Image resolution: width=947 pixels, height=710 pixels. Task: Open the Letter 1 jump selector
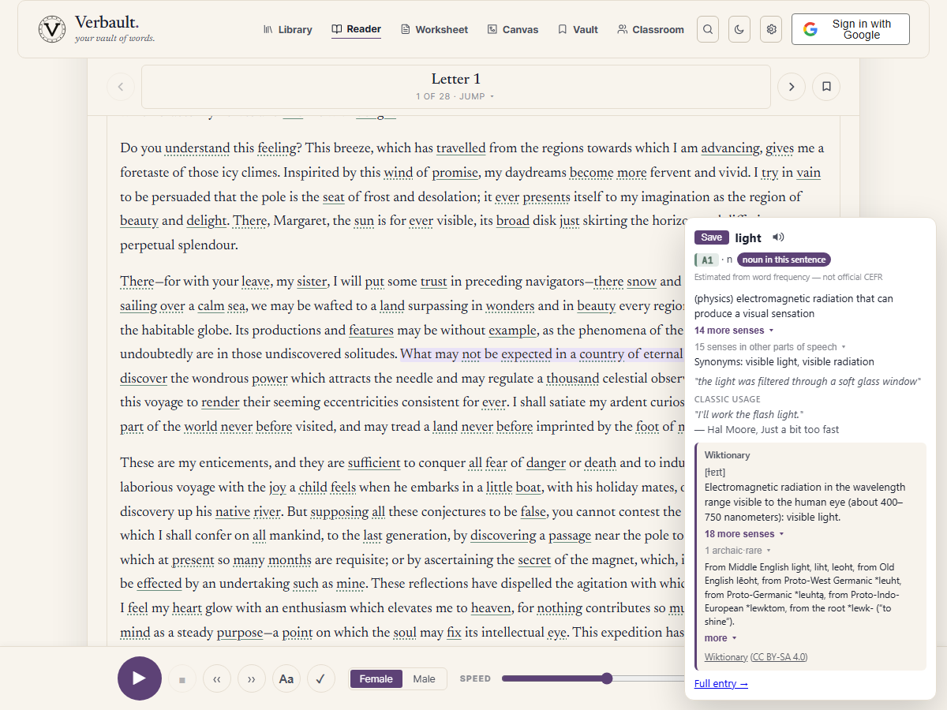pos(455,87)
